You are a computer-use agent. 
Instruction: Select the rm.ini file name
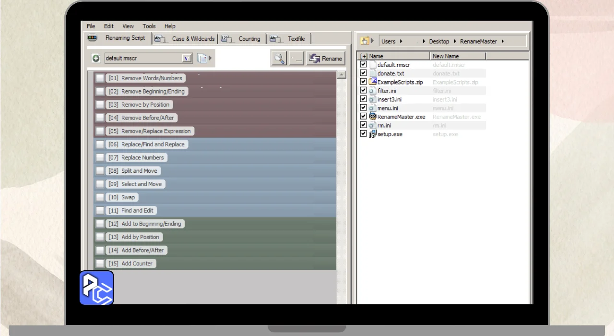[x=384, y=125]
